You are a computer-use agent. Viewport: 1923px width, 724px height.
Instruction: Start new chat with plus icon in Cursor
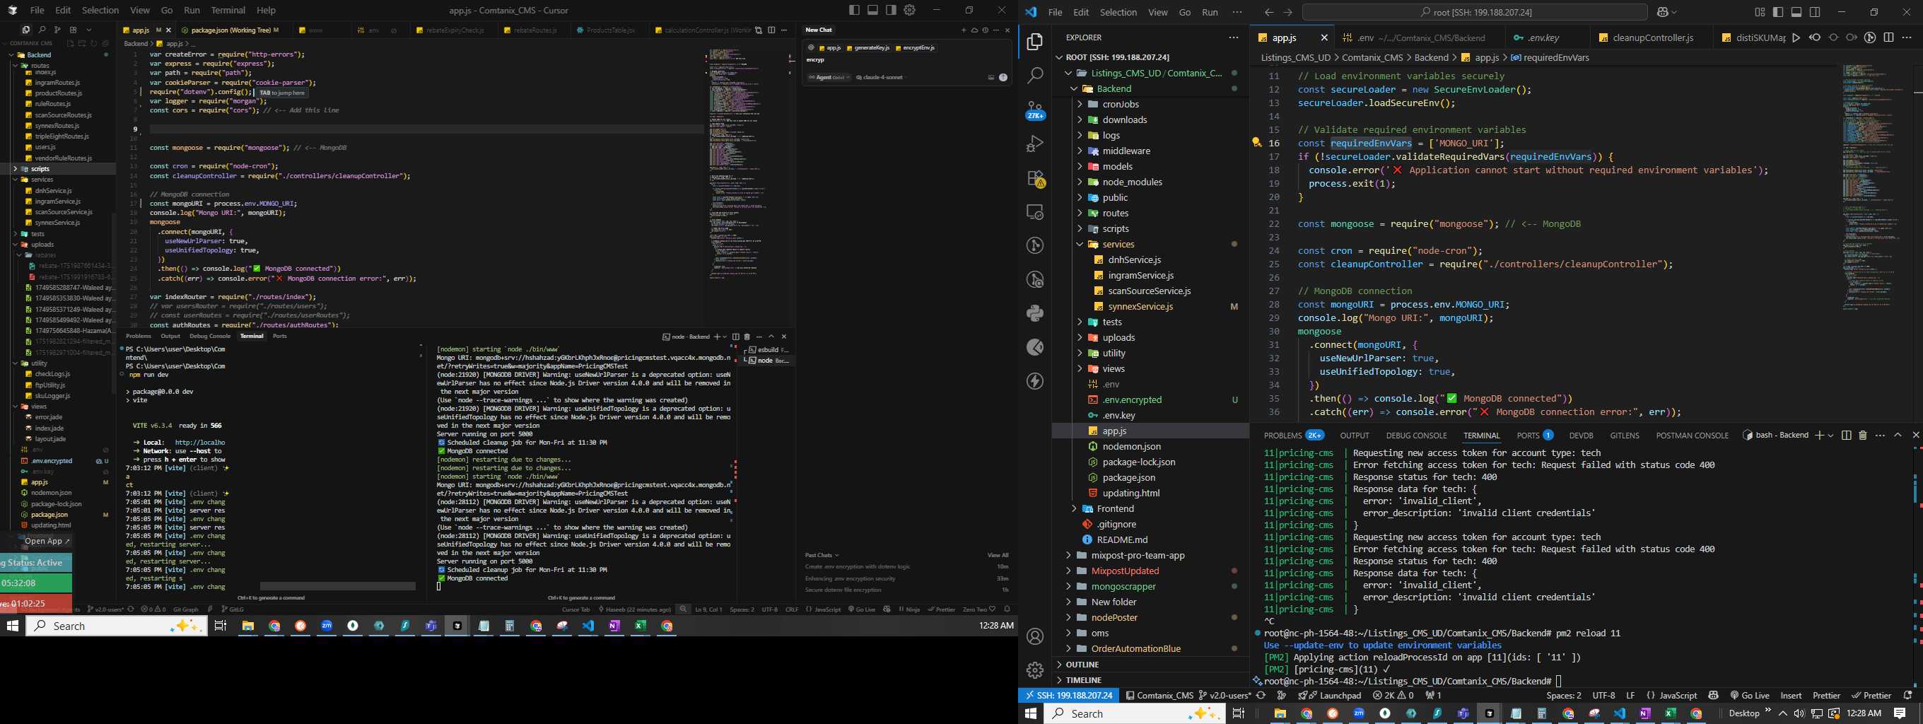pyautogui.click(x=963, y=30)
